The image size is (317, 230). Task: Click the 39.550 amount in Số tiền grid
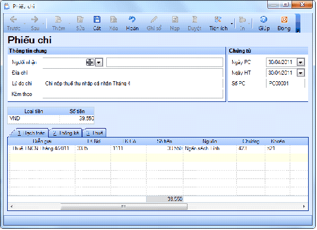point(164,148)
